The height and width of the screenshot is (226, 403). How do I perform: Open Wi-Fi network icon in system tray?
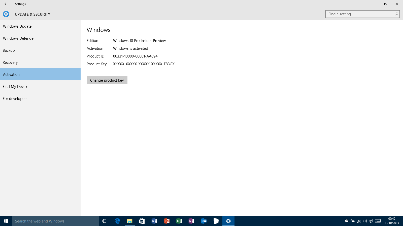[x=359, y=221]
